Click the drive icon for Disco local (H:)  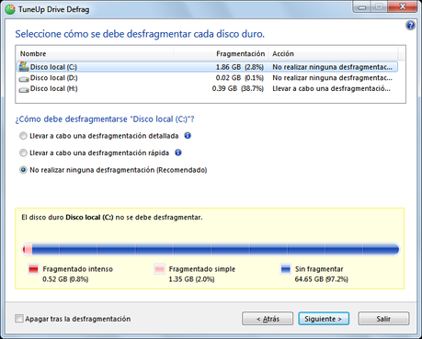tap(24, 89)
